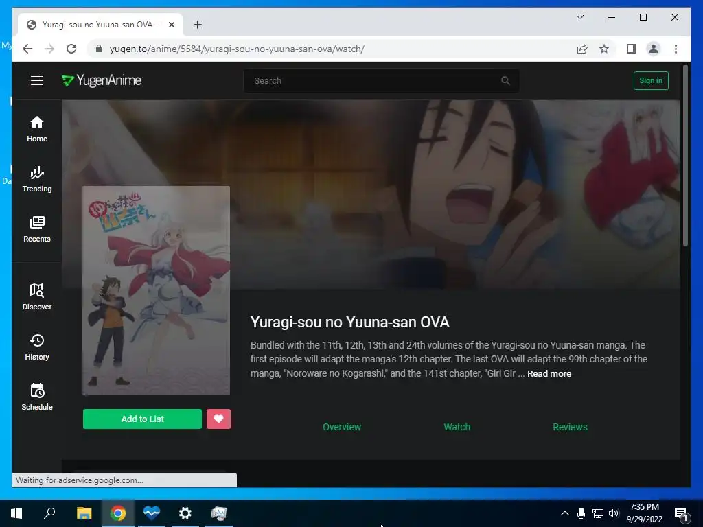
Task: Click the browser back arrow
Action: coord(27,49)
